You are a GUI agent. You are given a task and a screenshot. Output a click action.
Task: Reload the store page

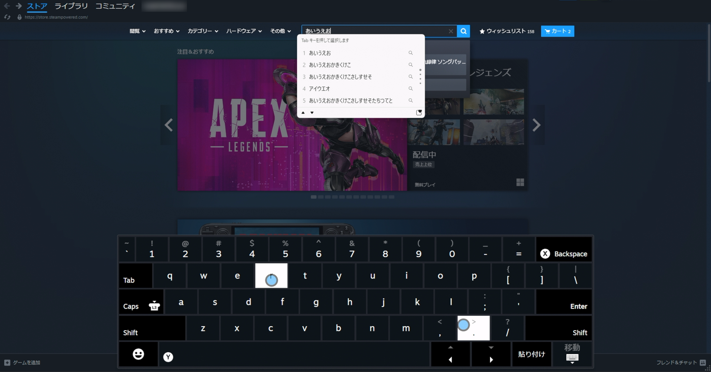tap(7, 17)
